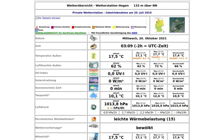Click the thermometer icon for Temperatur Außen

click(94, 56)
